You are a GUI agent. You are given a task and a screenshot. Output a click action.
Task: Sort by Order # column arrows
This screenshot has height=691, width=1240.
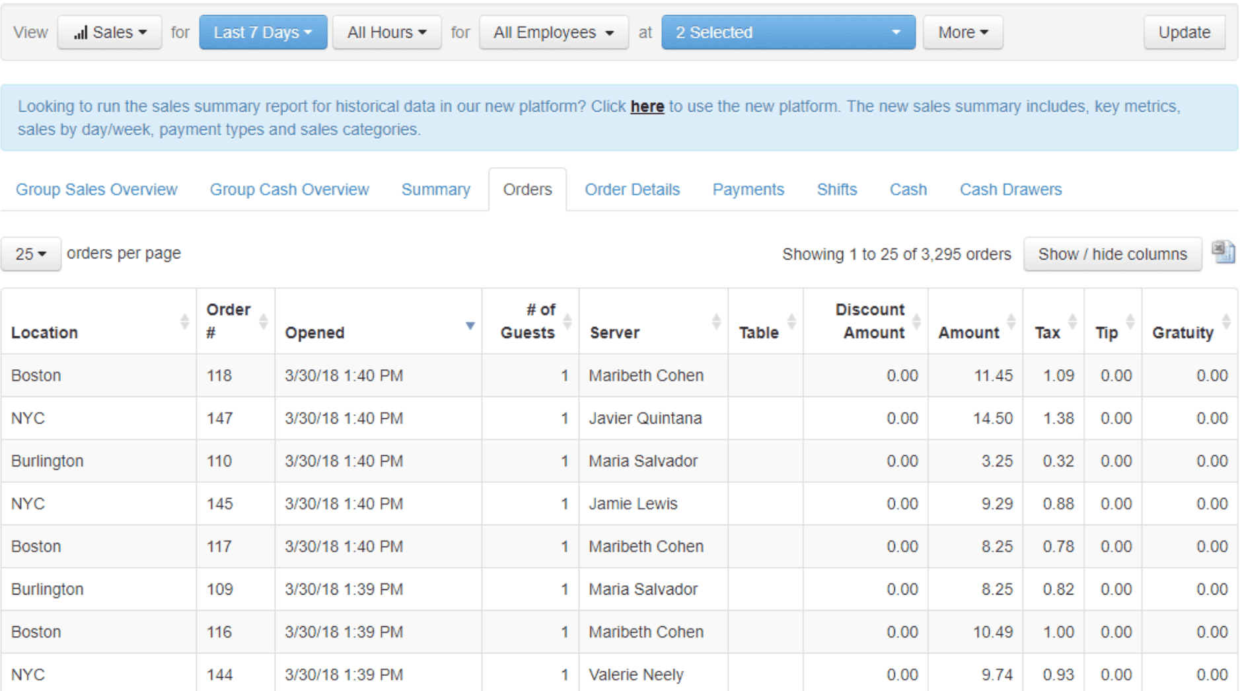tap(263, 322)
